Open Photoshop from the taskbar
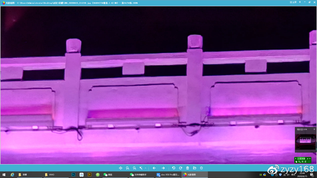 tap(74, 175)
